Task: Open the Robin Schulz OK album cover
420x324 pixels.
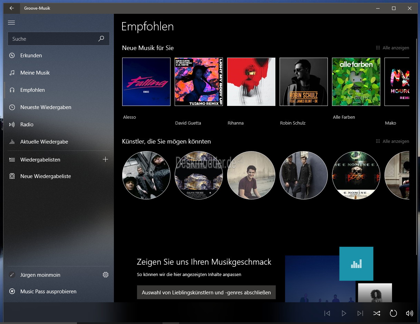Action: click(x=304, y=82)
